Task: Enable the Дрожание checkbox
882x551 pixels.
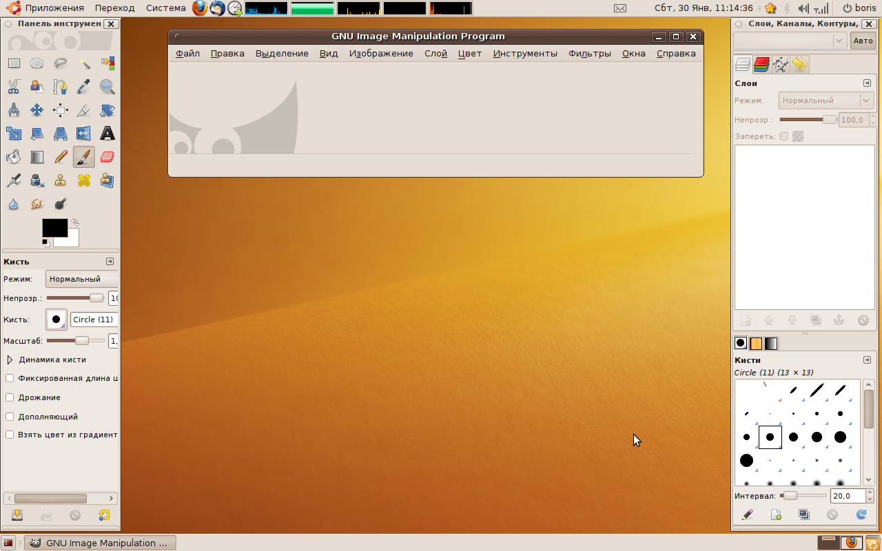Action: (x=10, y=397)
